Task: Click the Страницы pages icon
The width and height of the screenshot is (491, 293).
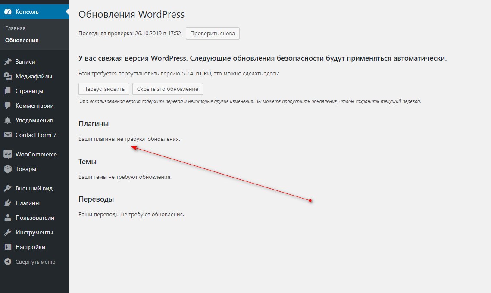Action: (x=8, y=91)
